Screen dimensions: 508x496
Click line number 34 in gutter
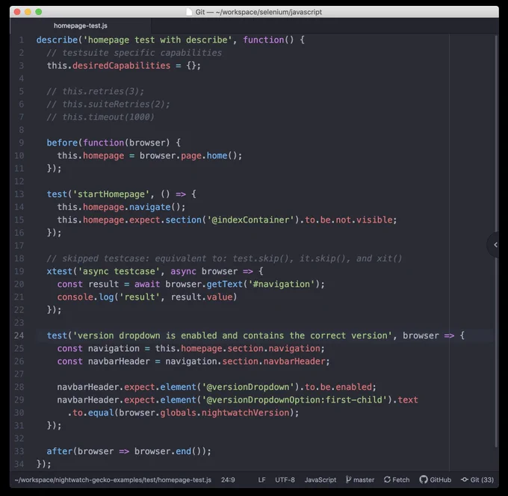click(x=19, y=464)
